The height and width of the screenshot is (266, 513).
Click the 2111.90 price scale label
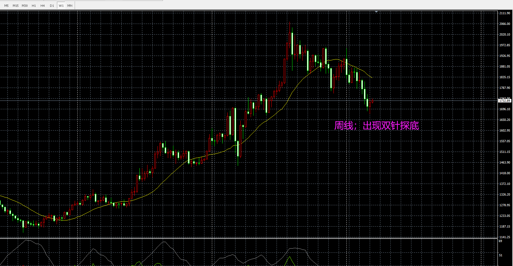[x=505, y=13]
